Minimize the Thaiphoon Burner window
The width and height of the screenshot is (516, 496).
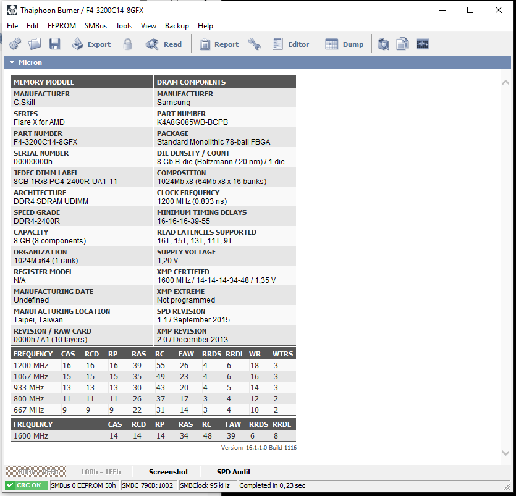pos(442,11)
